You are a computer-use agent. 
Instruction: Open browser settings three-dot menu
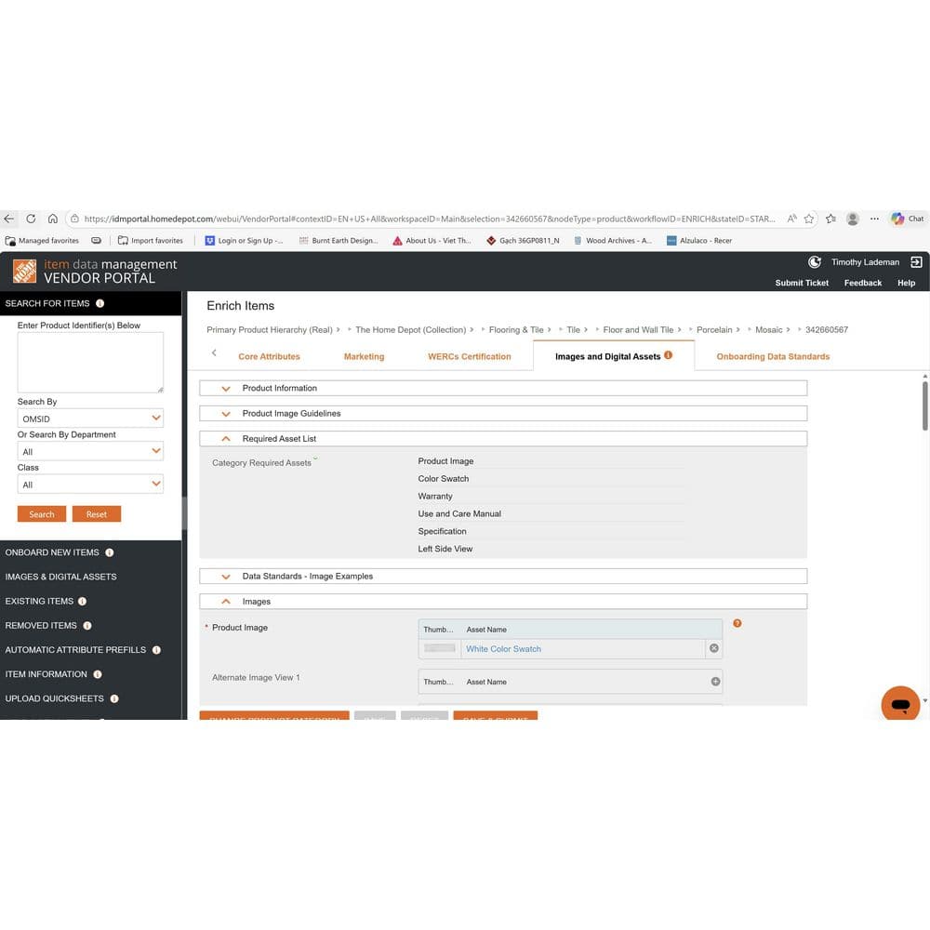pos(874,219)
